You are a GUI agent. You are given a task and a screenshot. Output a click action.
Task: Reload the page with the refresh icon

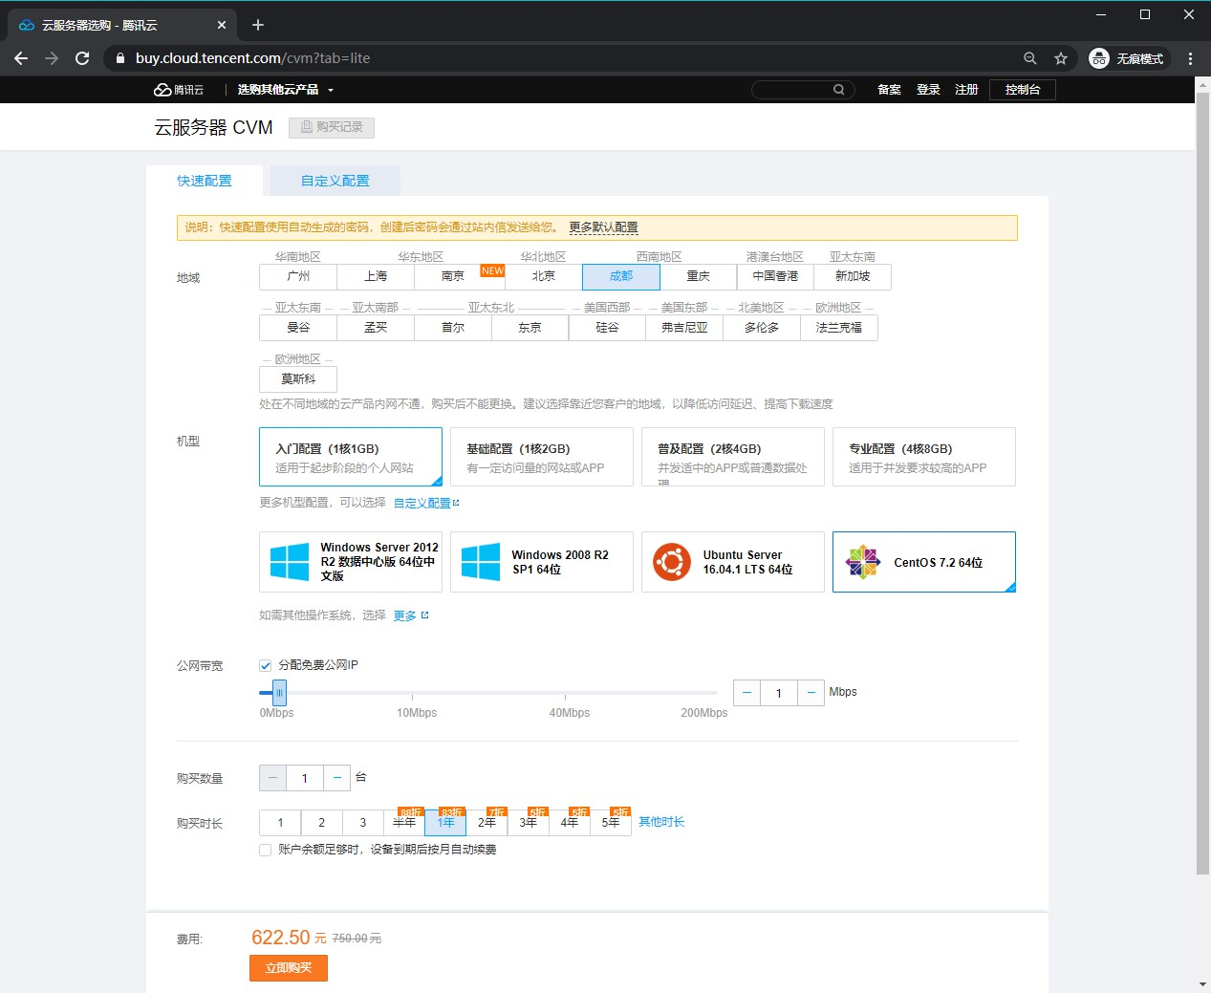pos(82,58)
